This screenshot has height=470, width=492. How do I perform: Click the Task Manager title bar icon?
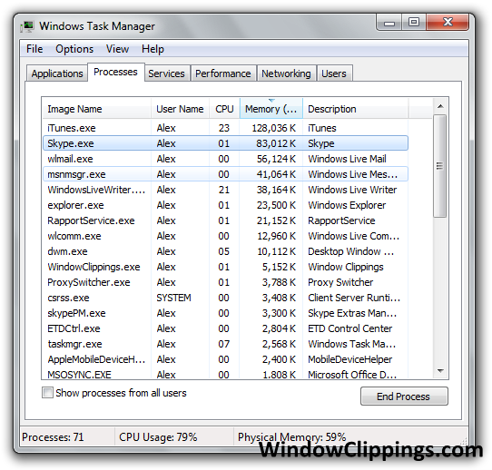27,26
